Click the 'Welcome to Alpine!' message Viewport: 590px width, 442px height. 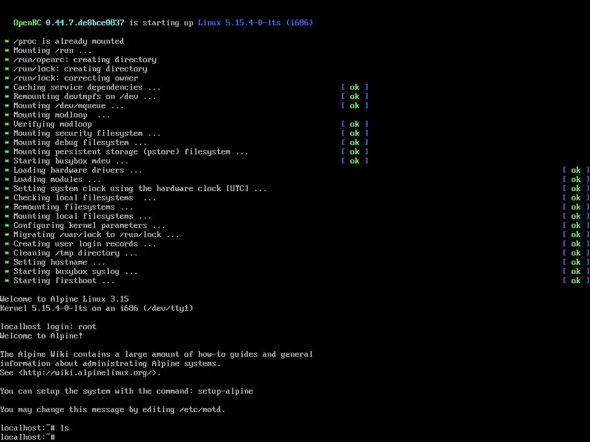pyautogui.click(x=41, y=336)
